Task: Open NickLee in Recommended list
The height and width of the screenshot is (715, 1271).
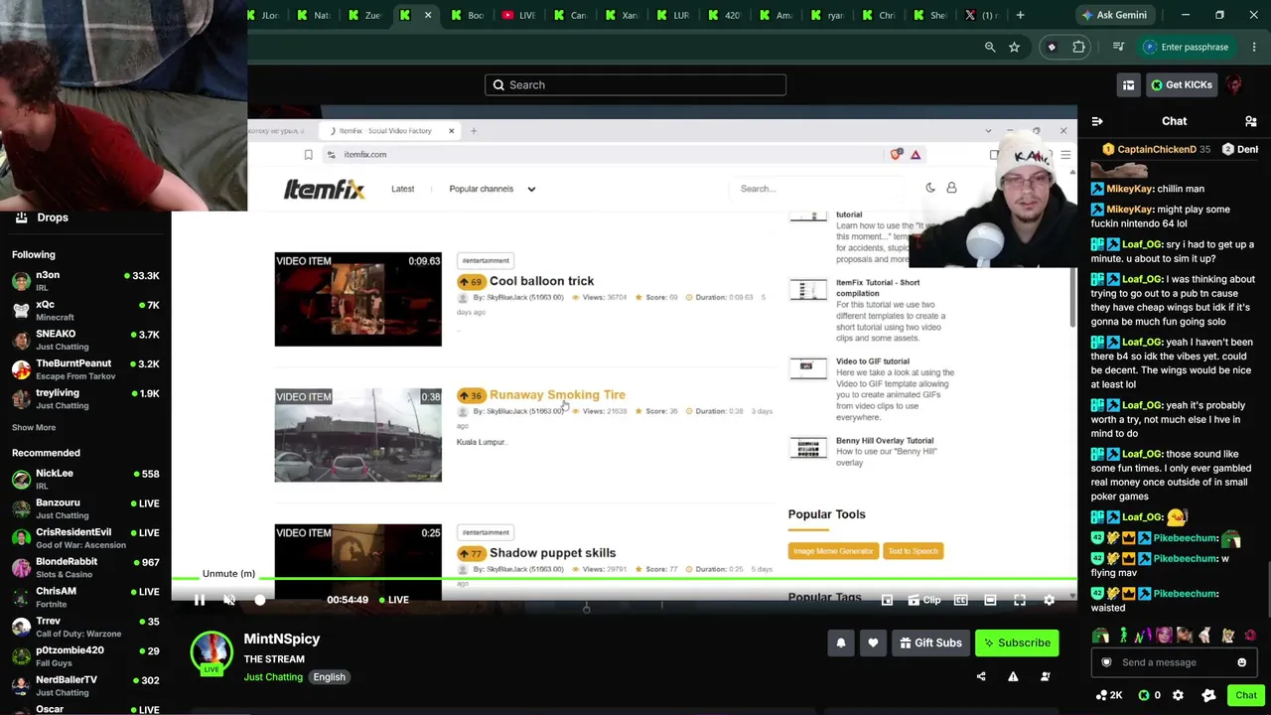Action: (85, 479)
